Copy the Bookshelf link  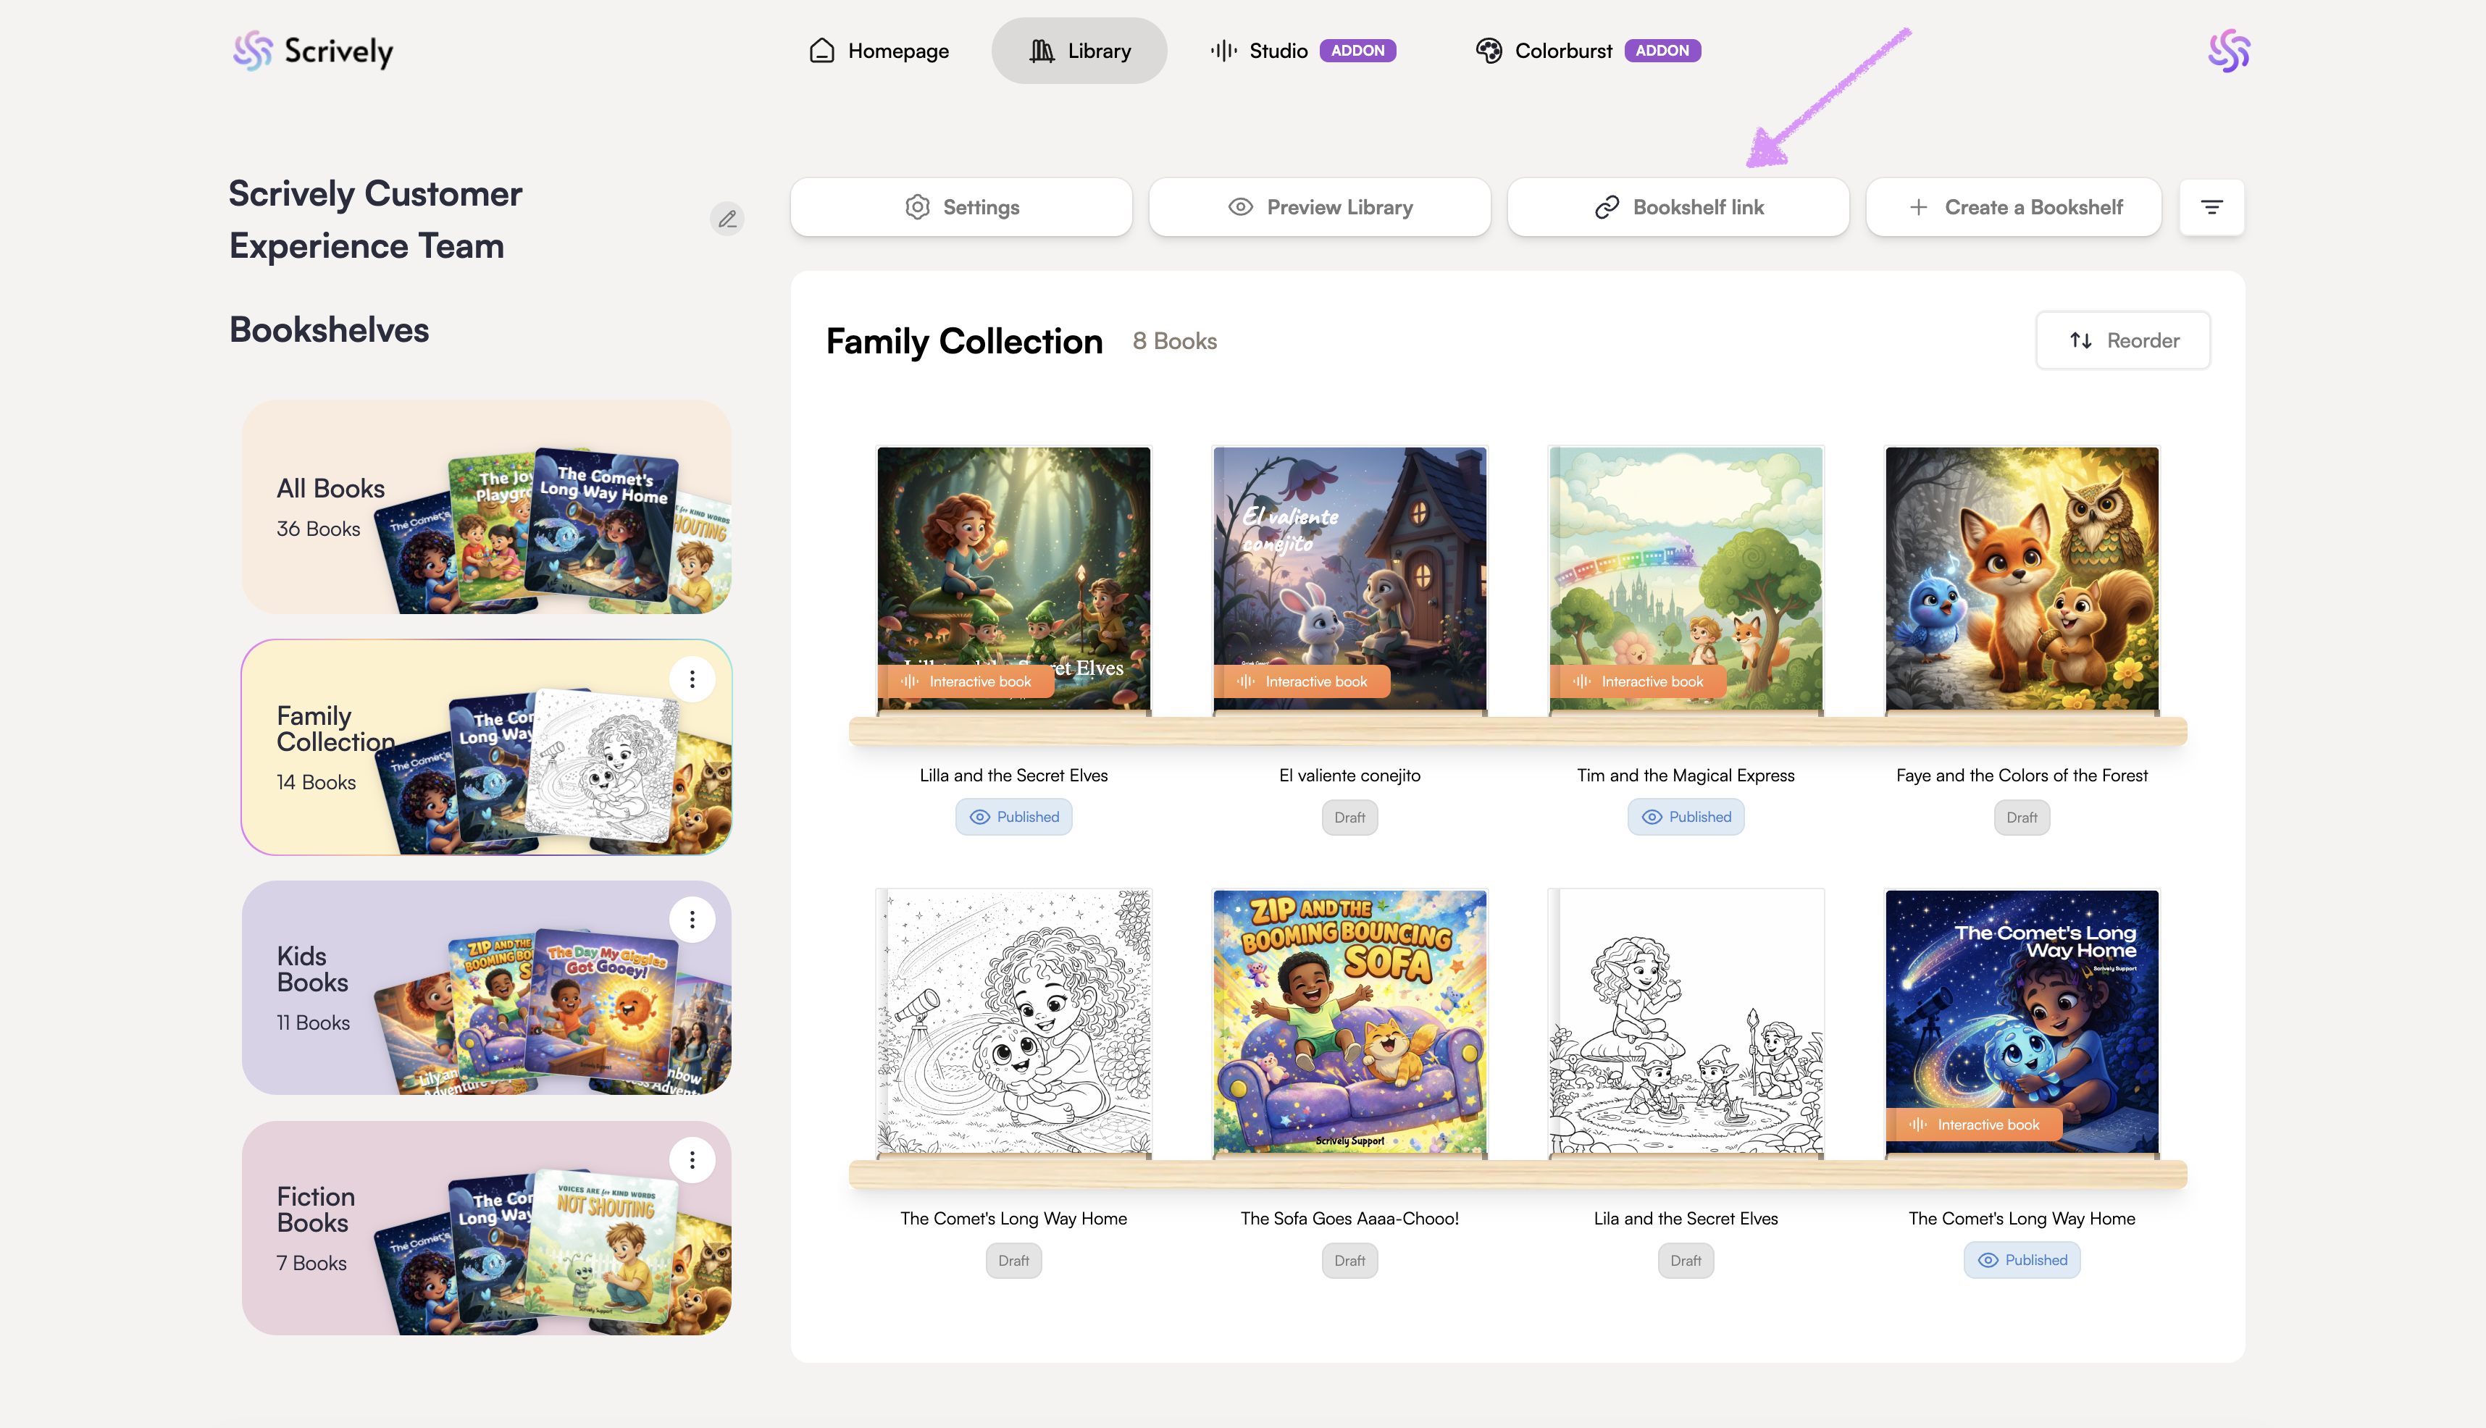(x=1678, y=207)
